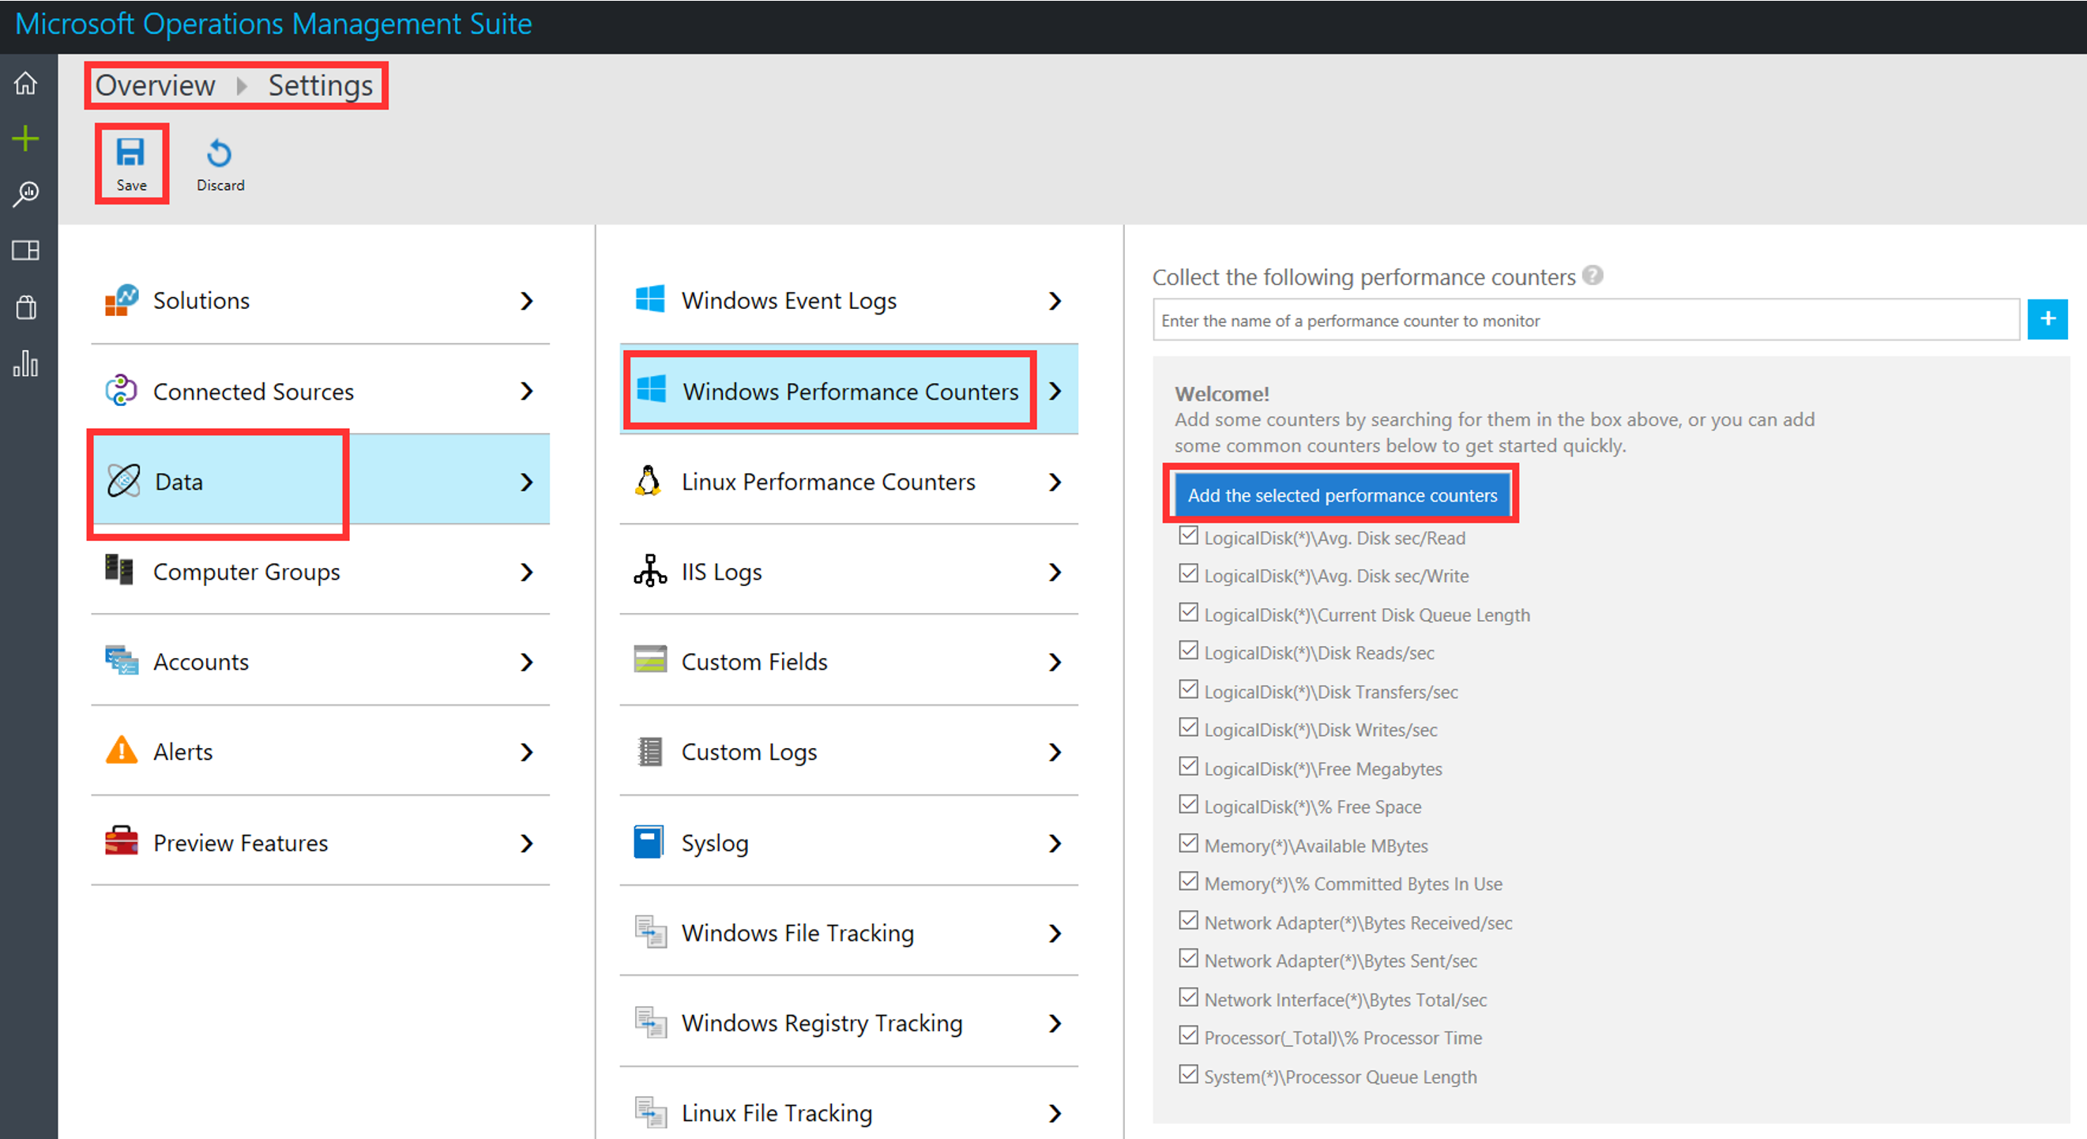The image size is (2087, 1139).
Task: Click the green plus icon in the sidebar
Action: [26, 138]
